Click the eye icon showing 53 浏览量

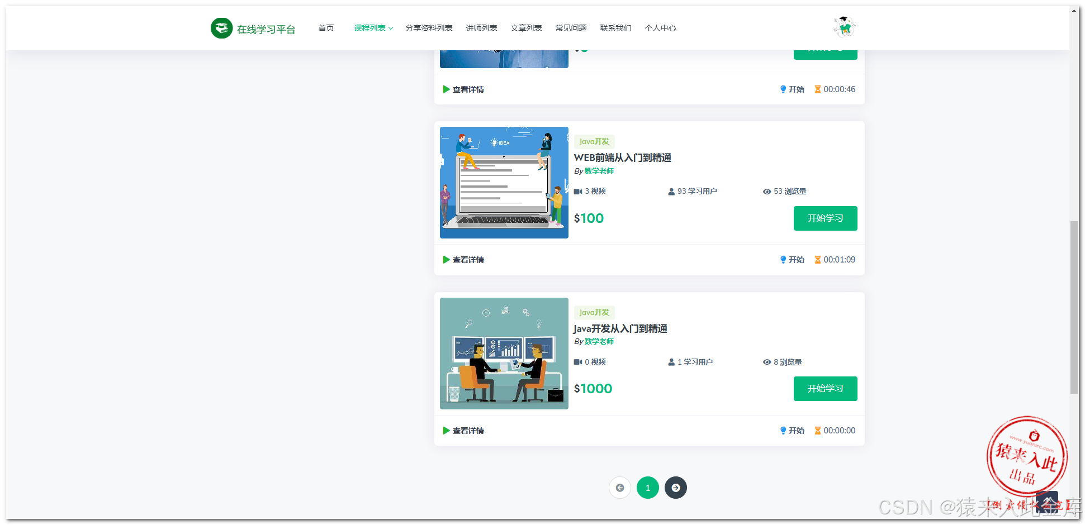point(767,191)
